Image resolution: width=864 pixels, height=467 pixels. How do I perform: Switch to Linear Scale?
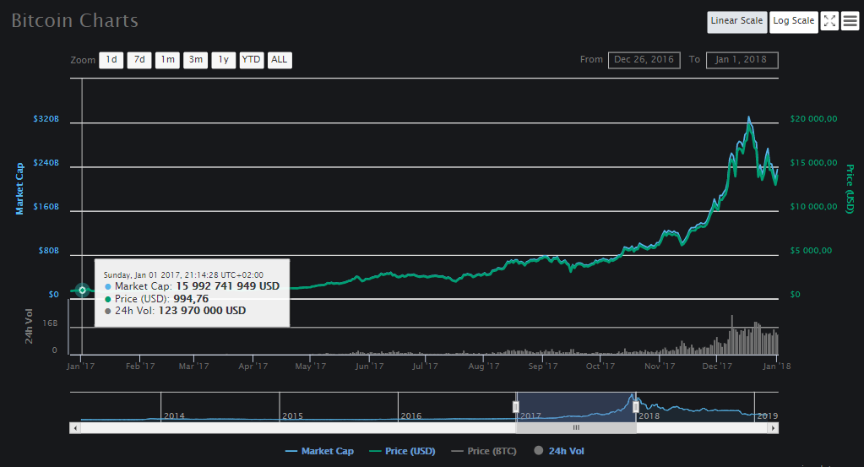736,21
